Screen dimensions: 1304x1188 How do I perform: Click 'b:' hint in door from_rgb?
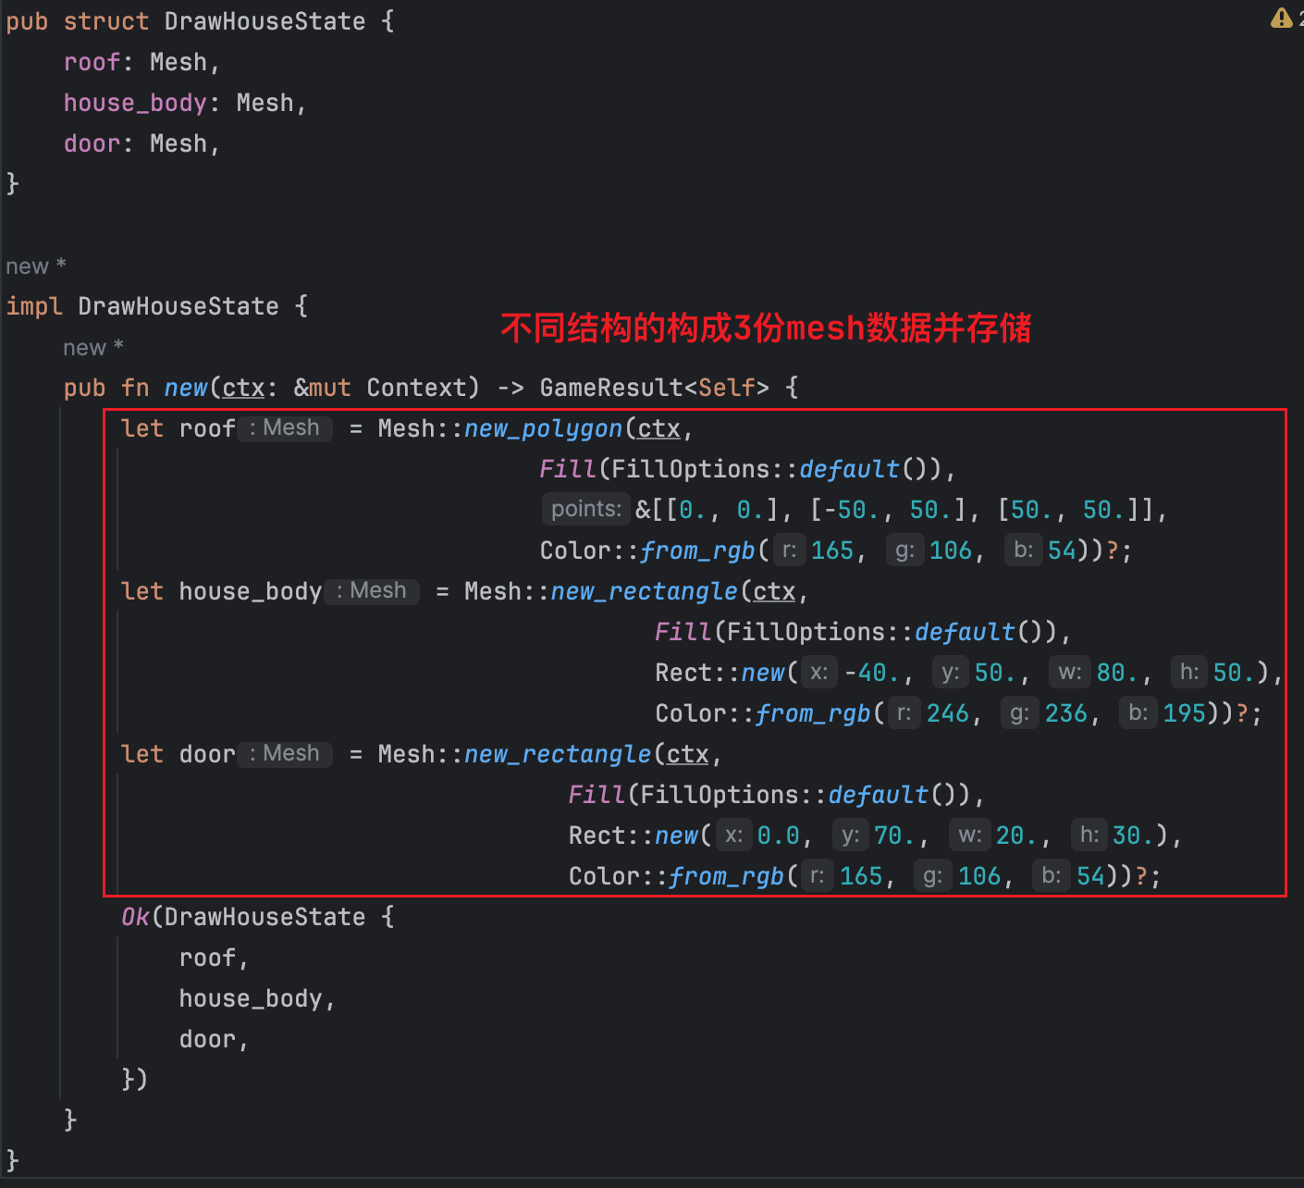point(1051,875)
